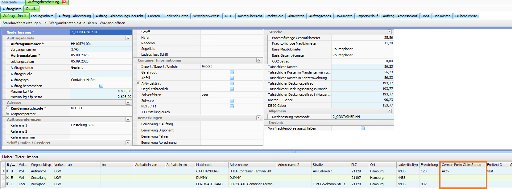
Task: Collapse the Container Informationen section
Action: tap(258, 60)
